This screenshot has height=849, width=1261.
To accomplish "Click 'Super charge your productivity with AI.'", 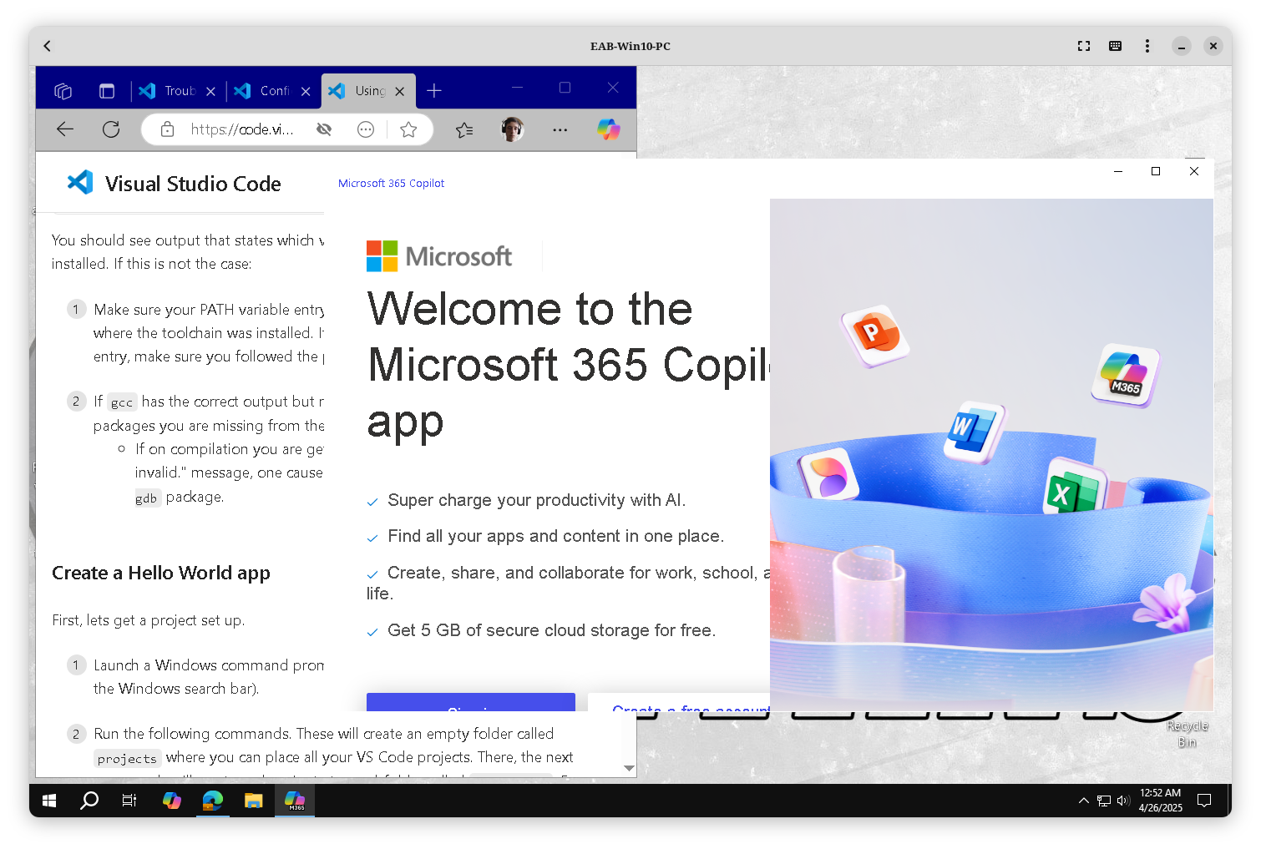I will click(x=536, y=500).
